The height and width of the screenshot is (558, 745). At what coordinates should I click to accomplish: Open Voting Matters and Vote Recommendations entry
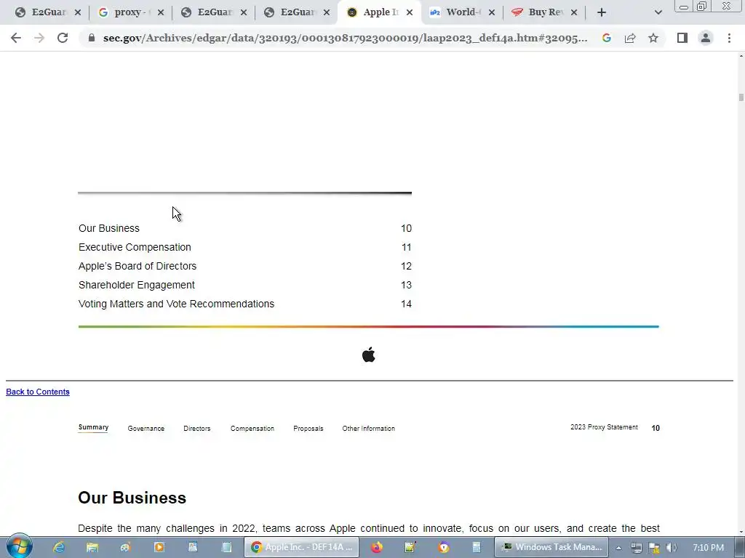click(176, 304)
